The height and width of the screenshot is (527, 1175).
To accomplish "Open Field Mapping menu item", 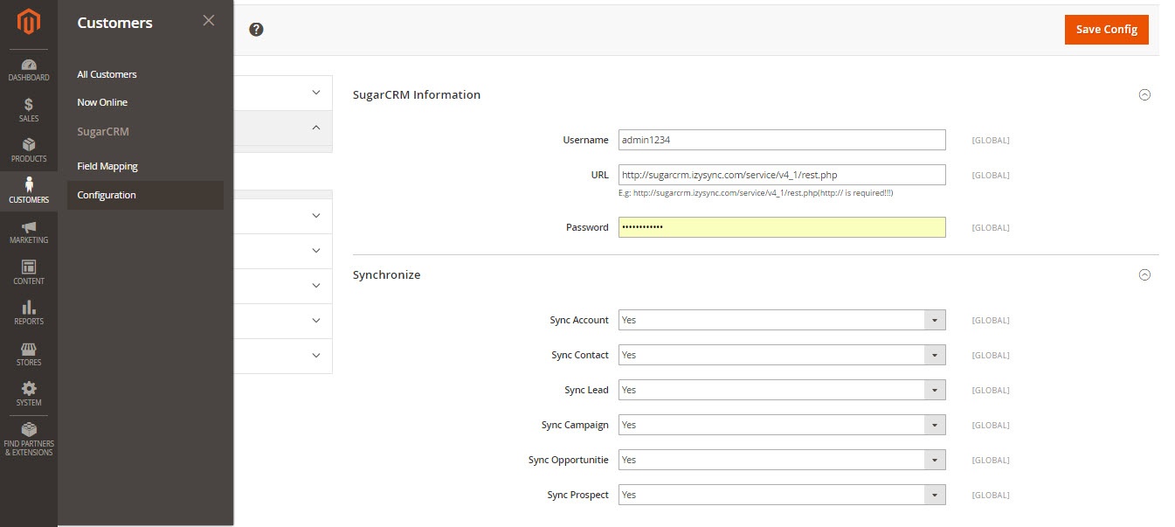I will pos(107,166).
